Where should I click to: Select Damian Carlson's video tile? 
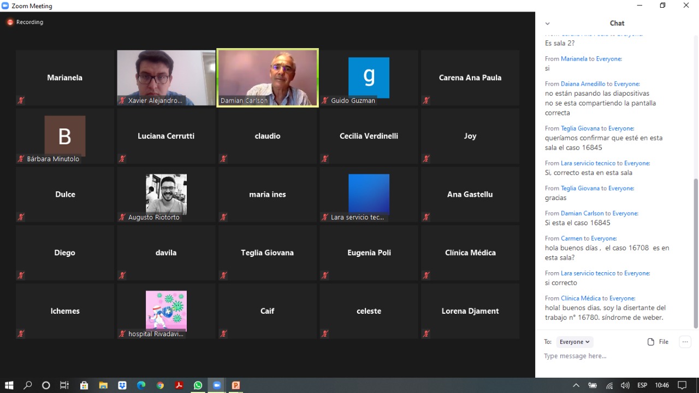(268, 78)
